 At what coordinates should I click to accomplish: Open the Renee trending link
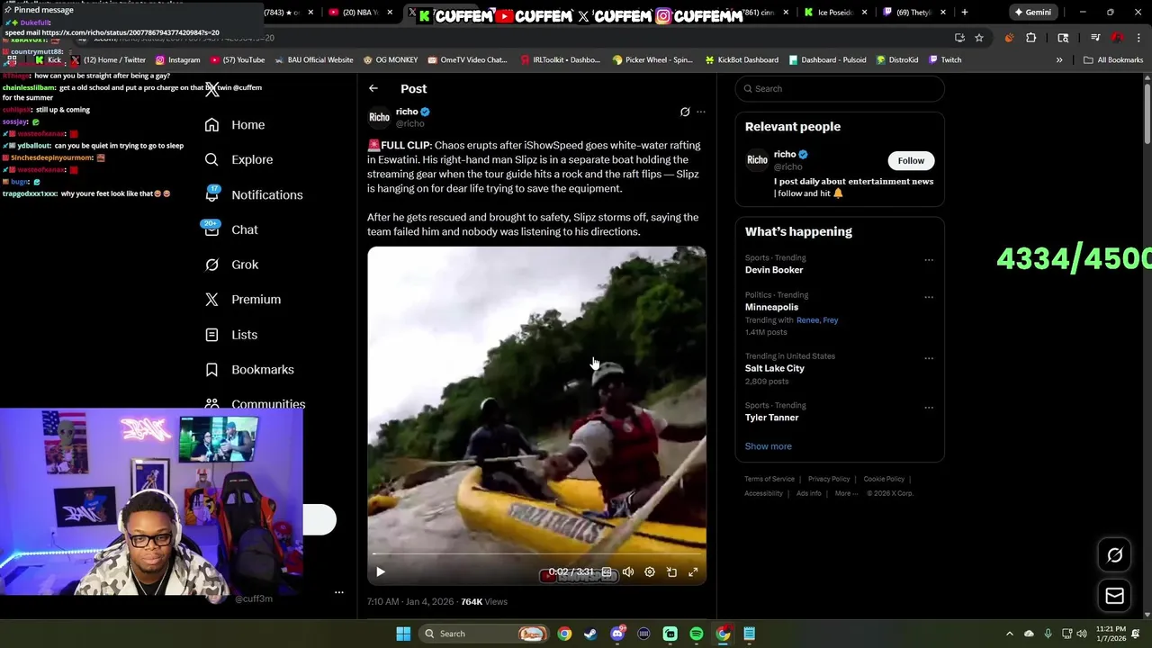(807, 320)
